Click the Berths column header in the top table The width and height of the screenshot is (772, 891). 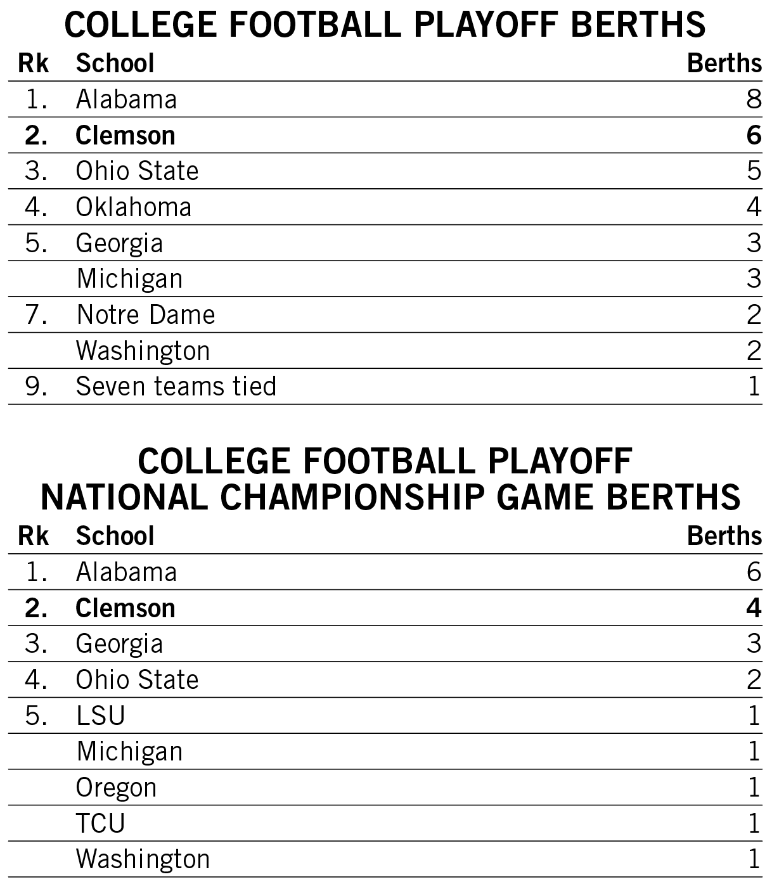[x=724, y=63]
